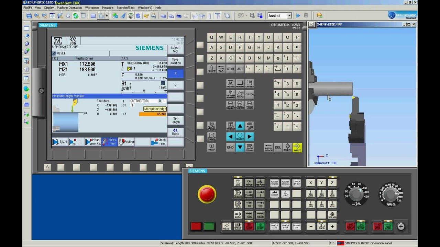Click the X0 value field showing 65.000
Image resolution: width=440 pixels, height=247 pixels.
[x=153, y=114]
